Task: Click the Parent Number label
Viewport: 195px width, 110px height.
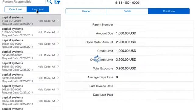Action: (x=103, y=24)
